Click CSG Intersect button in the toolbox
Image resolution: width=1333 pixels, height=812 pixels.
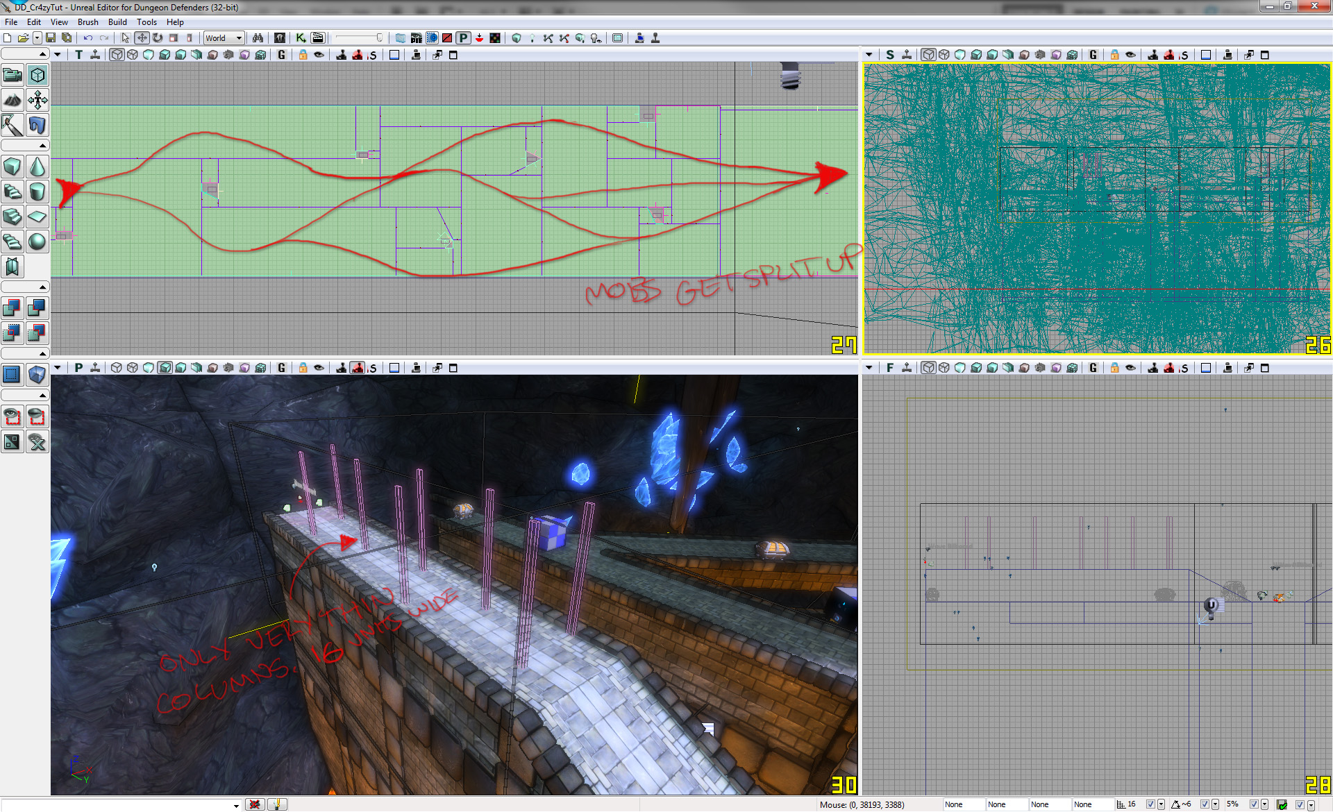tap(12, 332)
